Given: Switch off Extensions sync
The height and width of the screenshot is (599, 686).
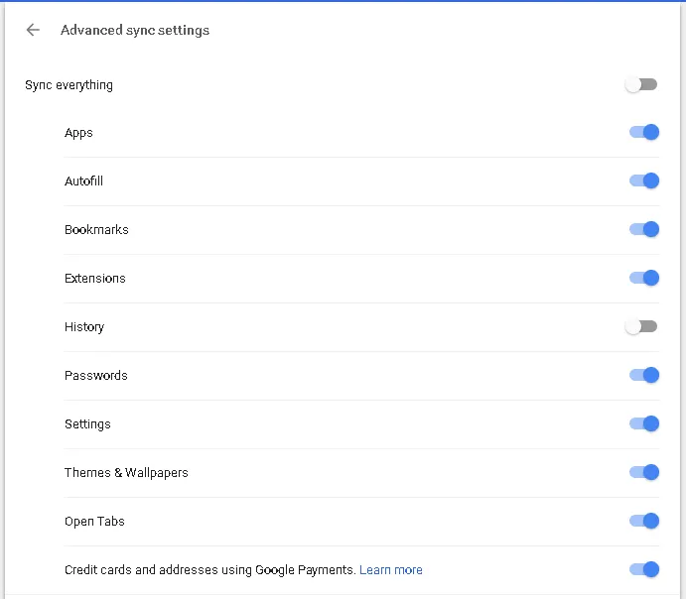Looking at the screenshot, I should tap(644, 278).
